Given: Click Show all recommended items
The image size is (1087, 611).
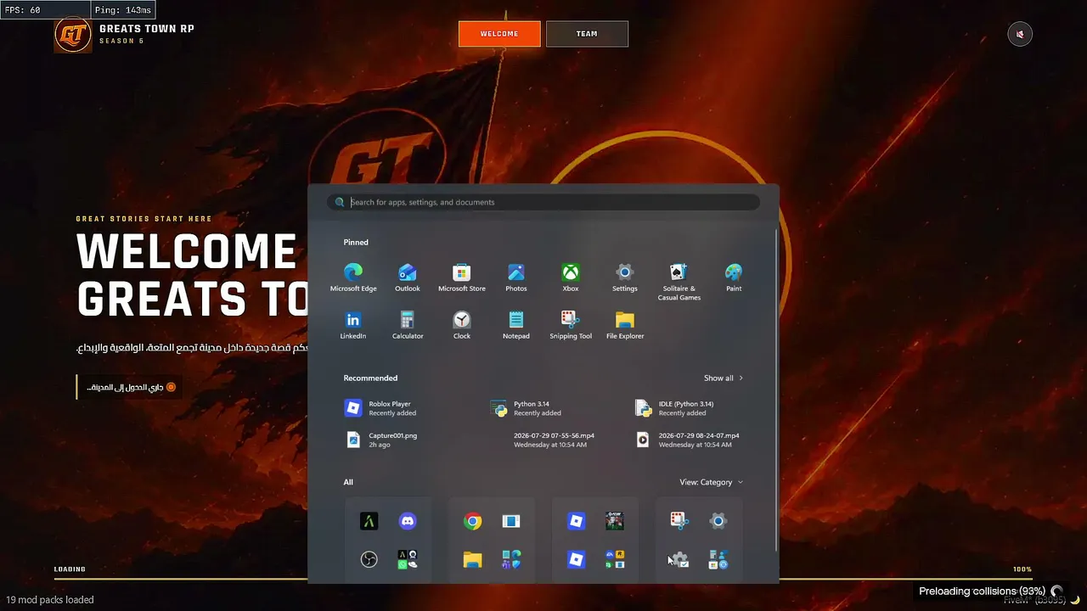Looking at the screenshot, I should [x=724, y=378].
